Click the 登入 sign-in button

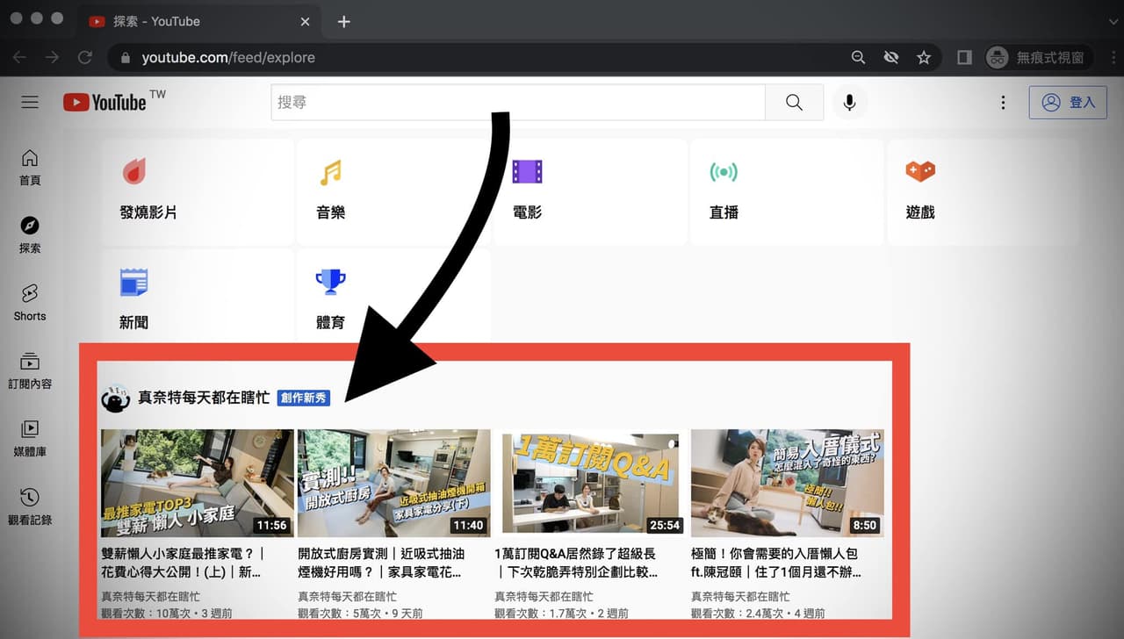click(x=1068, y=103)
